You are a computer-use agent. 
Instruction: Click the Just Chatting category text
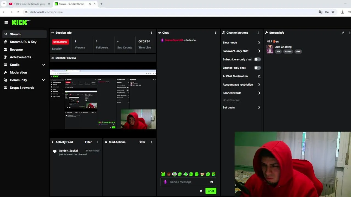(283, 47)
